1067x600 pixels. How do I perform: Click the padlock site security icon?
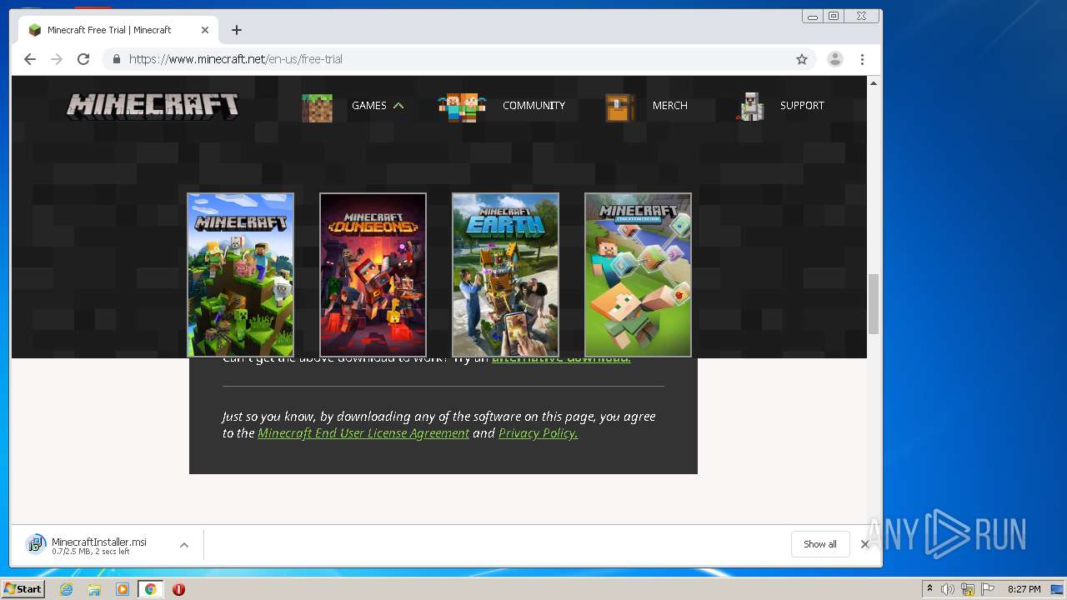[x=117, y=59]
